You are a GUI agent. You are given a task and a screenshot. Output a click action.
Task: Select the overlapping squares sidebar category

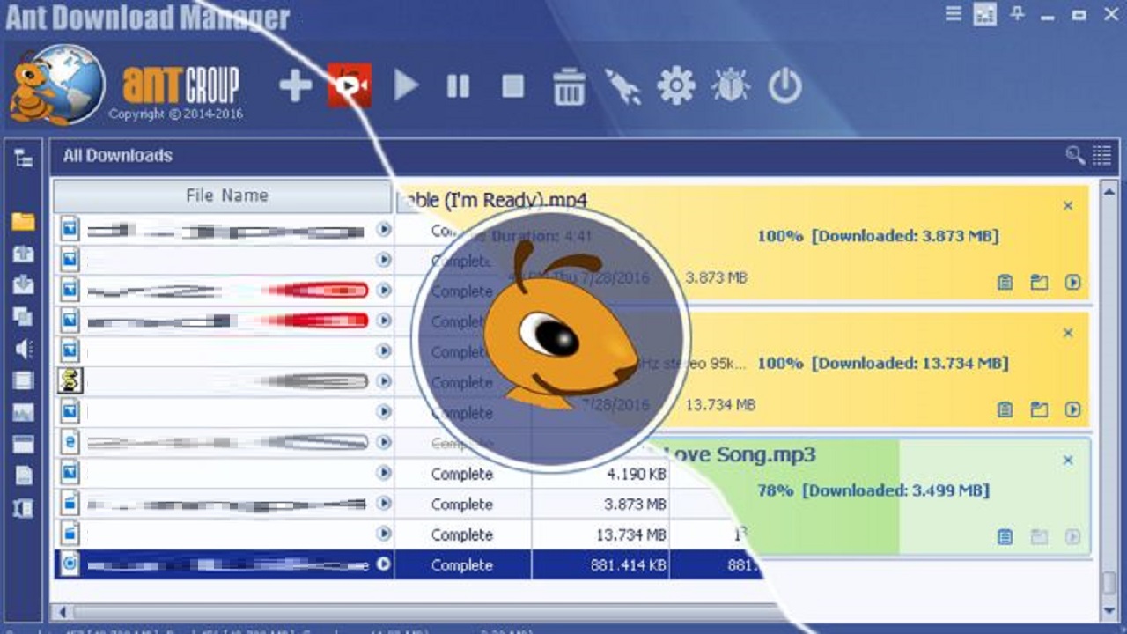pyautogui.click(x=24, y=317)
